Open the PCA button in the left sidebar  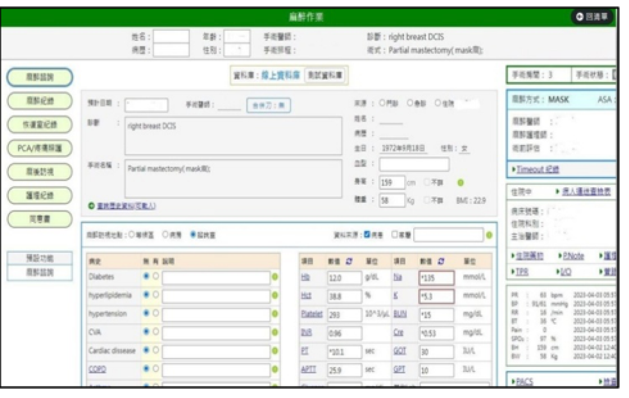tap(40, 148)
